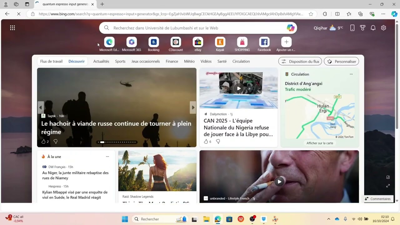The image size is (400, 225).
Task: Switch to Flux de travail tab
Action: tap(51, 61)
